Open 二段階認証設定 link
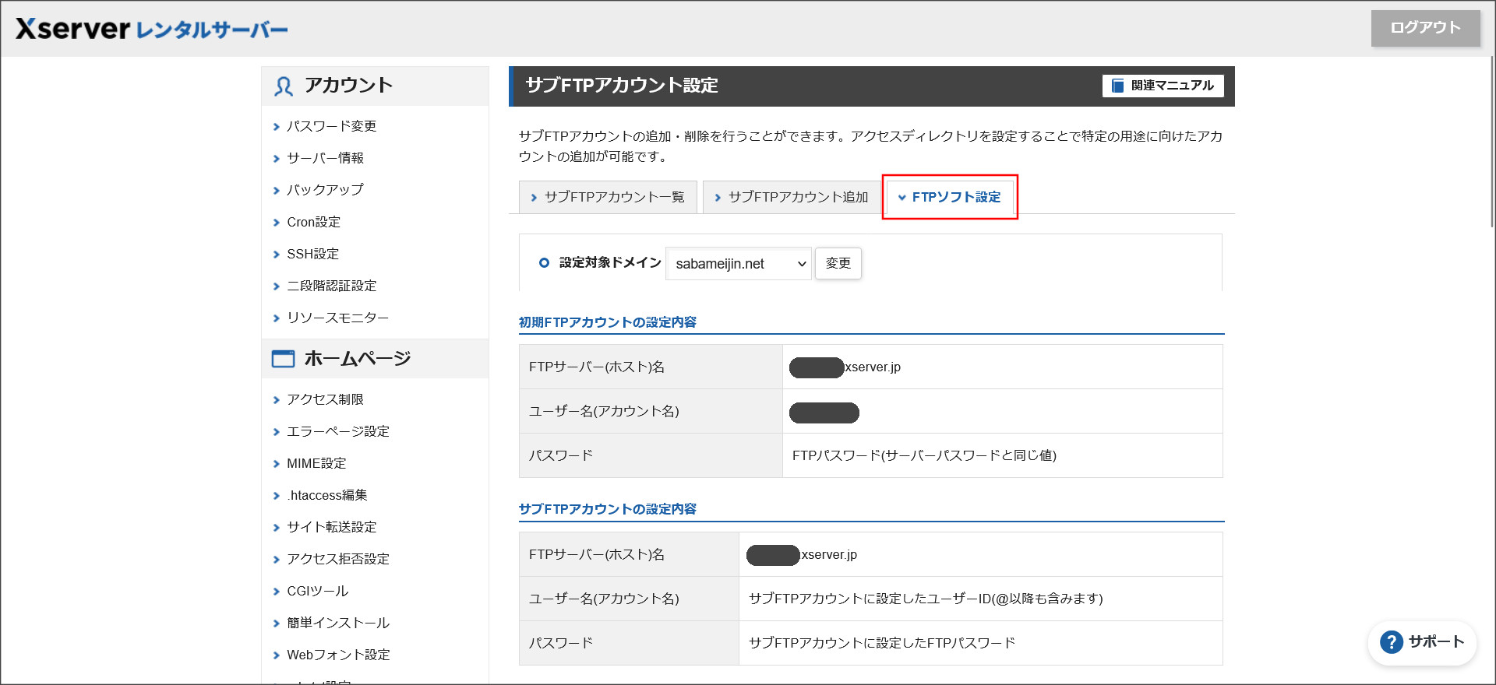 [x=331, y=286]
